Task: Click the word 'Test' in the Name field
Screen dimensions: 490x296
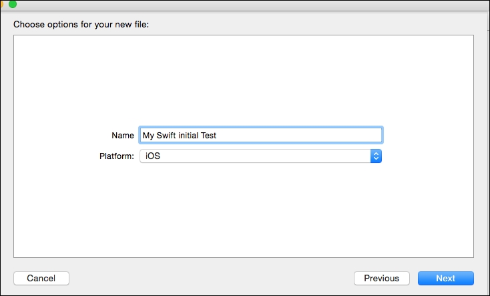Action: [x=208, y=135]
